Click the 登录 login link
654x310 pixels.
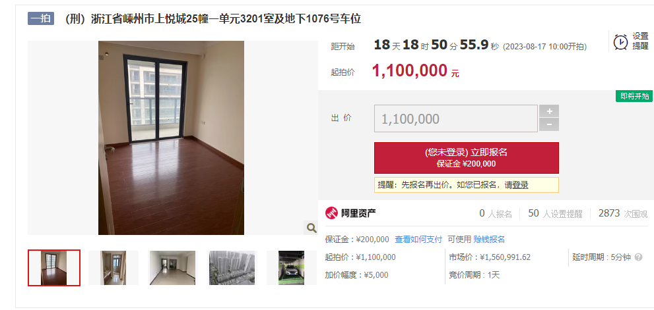click(x=520, y=185)
